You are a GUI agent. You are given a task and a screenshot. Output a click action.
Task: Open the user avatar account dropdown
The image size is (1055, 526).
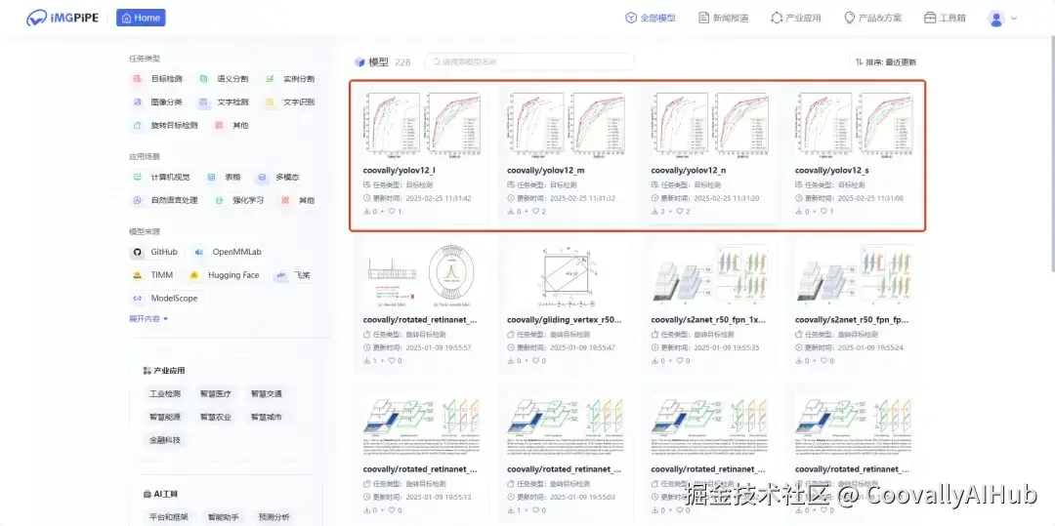pos(1002,19)
